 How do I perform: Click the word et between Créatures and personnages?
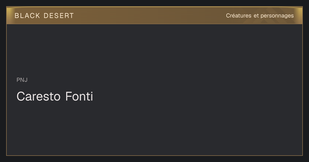(256, 16)
